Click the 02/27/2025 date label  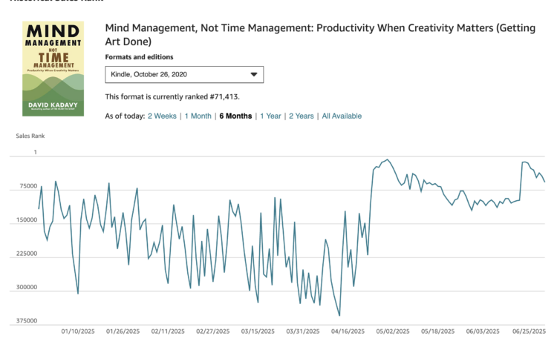(213, 331)
